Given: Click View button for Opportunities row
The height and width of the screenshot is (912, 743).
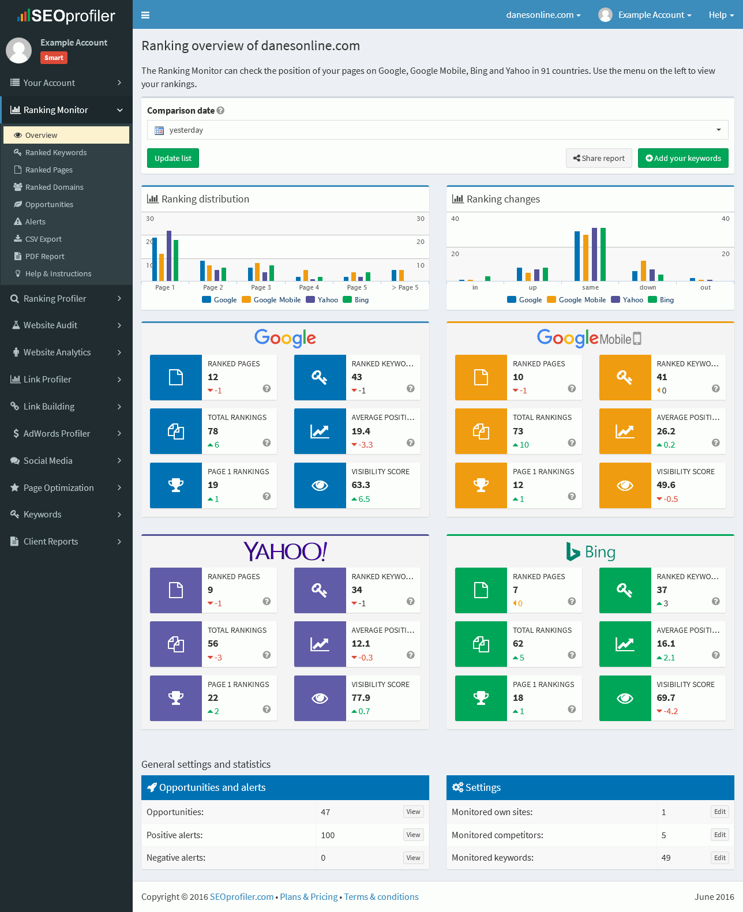Looking at the screenshot, I should click(413, 812).
